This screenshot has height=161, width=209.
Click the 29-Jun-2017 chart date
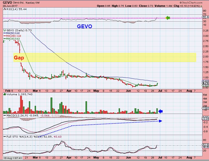click(10, 6)
